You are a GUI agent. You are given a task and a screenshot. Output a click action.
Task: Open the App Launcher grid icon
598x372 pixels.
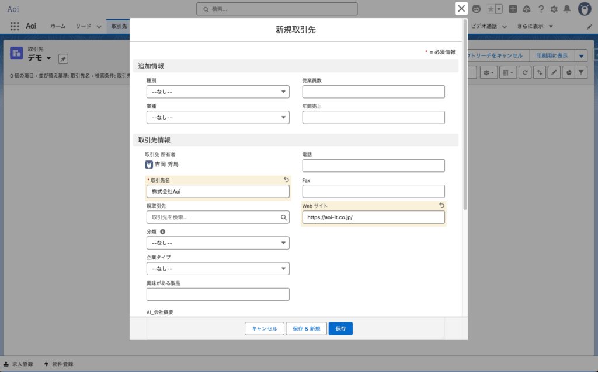click(x=15, y=26)
